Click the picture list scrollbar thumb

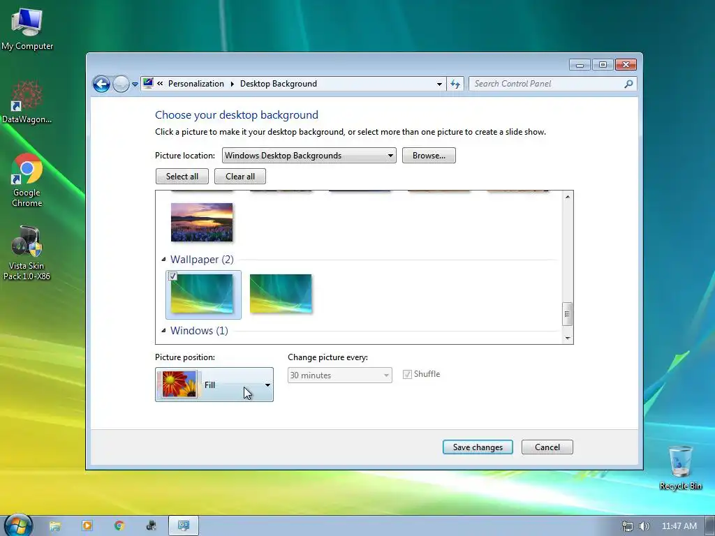tap(567, 314)
